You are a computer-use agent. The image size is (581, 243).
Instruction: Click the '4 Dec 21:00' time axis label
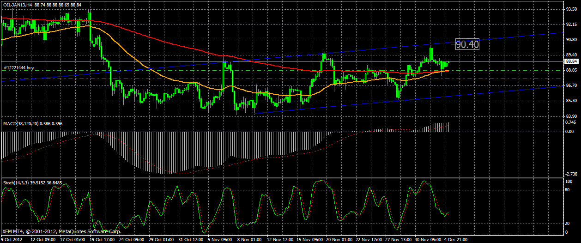tap(456, 239)
